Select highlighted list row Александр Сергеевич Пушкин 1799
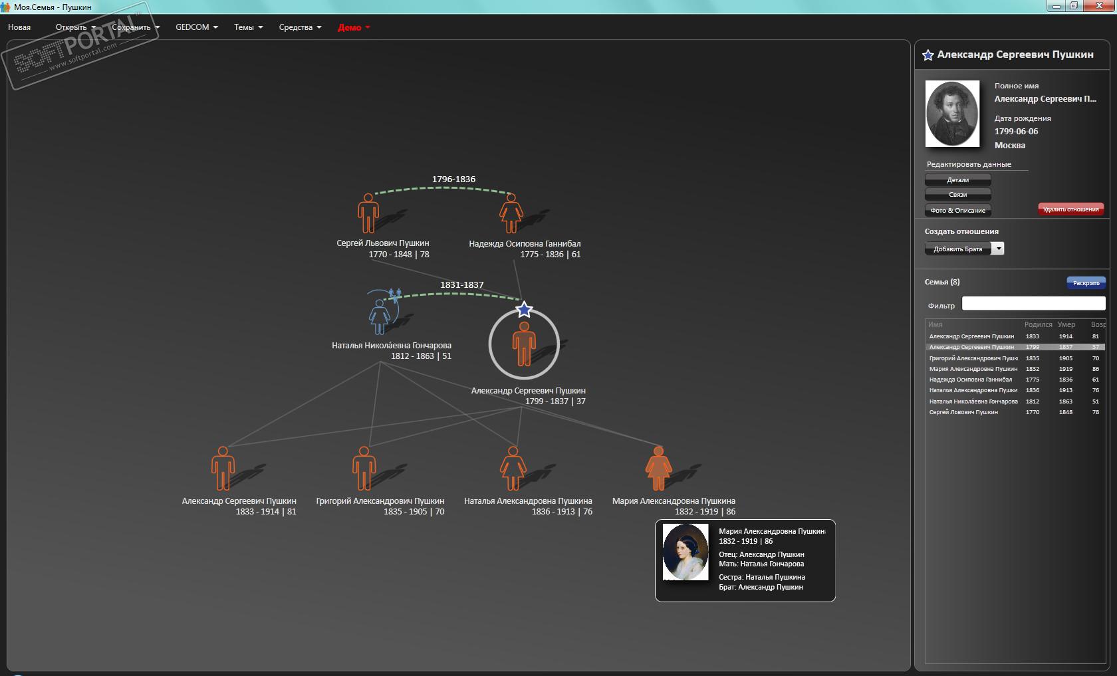The width and height of the screenshot is (1117, 676). pyautogui.click(x=1015, y=347)
